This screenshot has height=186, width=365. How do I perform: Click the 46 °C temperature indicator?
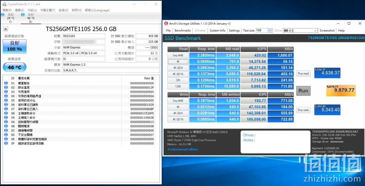click(x=15, y=67)
